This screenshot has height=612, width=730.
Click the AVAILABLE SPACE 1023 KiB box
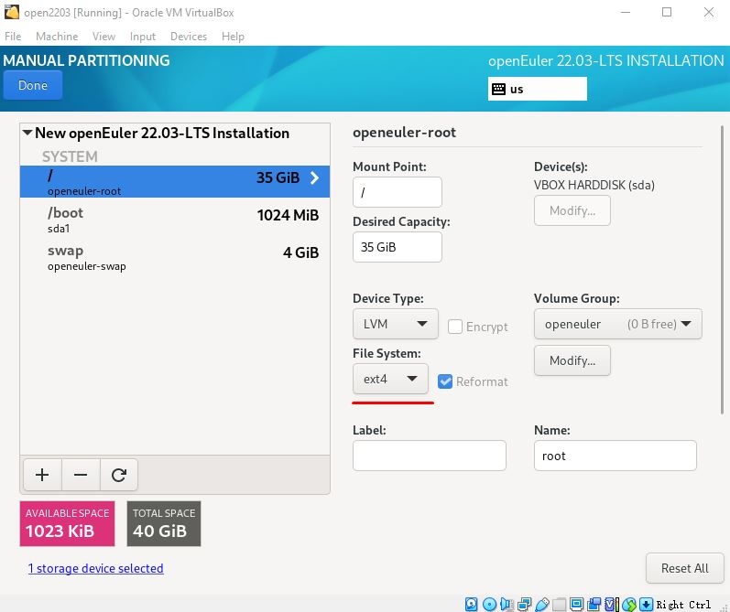(x=67, y=523)
